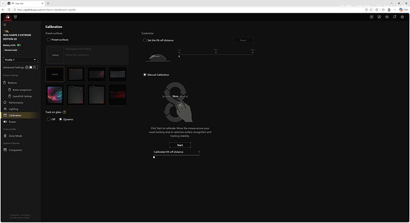This screenshot has width=410, height=223.
Task: Open the store cart icon in header
Action: (15, 17)
